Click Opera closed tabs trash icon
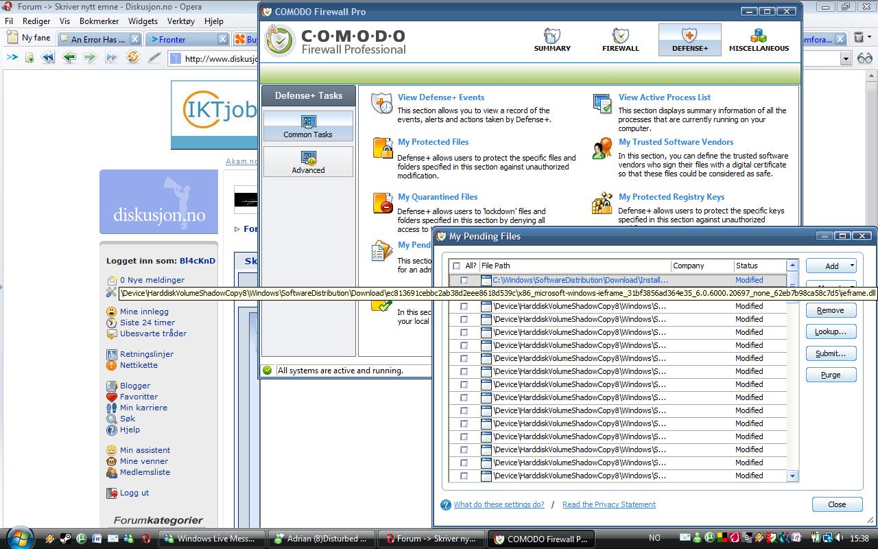 pyautogui.click(x=859, y=38)
